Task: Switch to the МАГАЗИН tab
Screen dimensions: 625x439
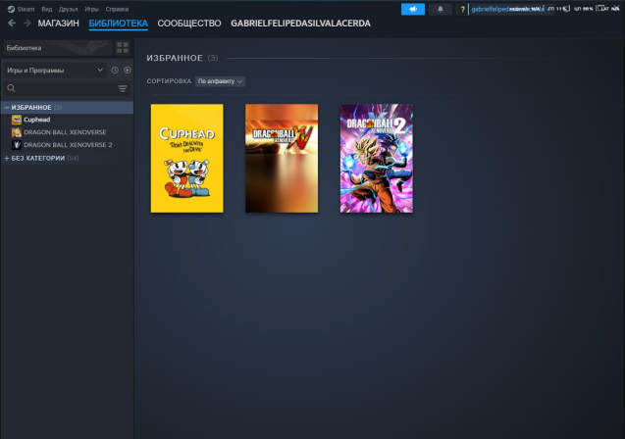Action: tap(58, 24)
